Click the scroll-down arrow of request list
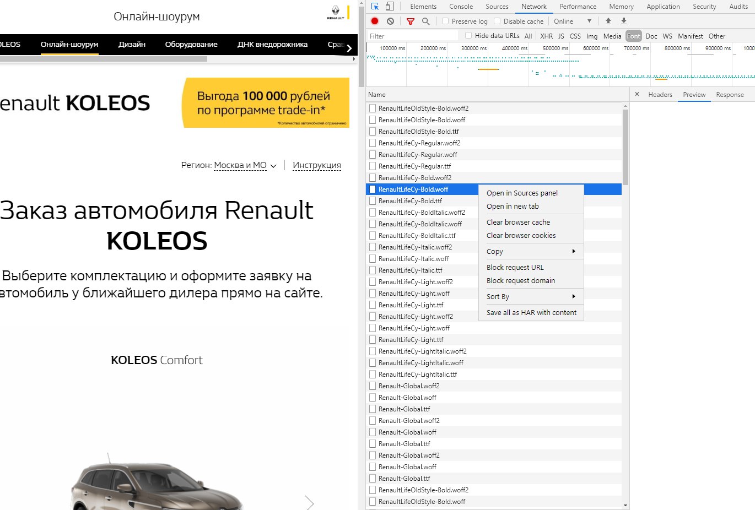 click(625, 505)
